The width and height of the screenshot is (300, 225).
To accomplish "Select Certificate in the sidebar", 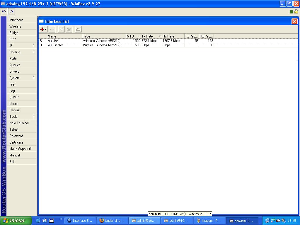I will click(x=22, y=142).
